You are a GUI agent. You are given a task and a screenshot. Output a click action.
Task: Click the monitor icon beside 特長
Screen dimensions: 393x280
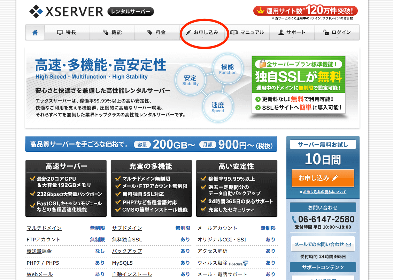60,32
